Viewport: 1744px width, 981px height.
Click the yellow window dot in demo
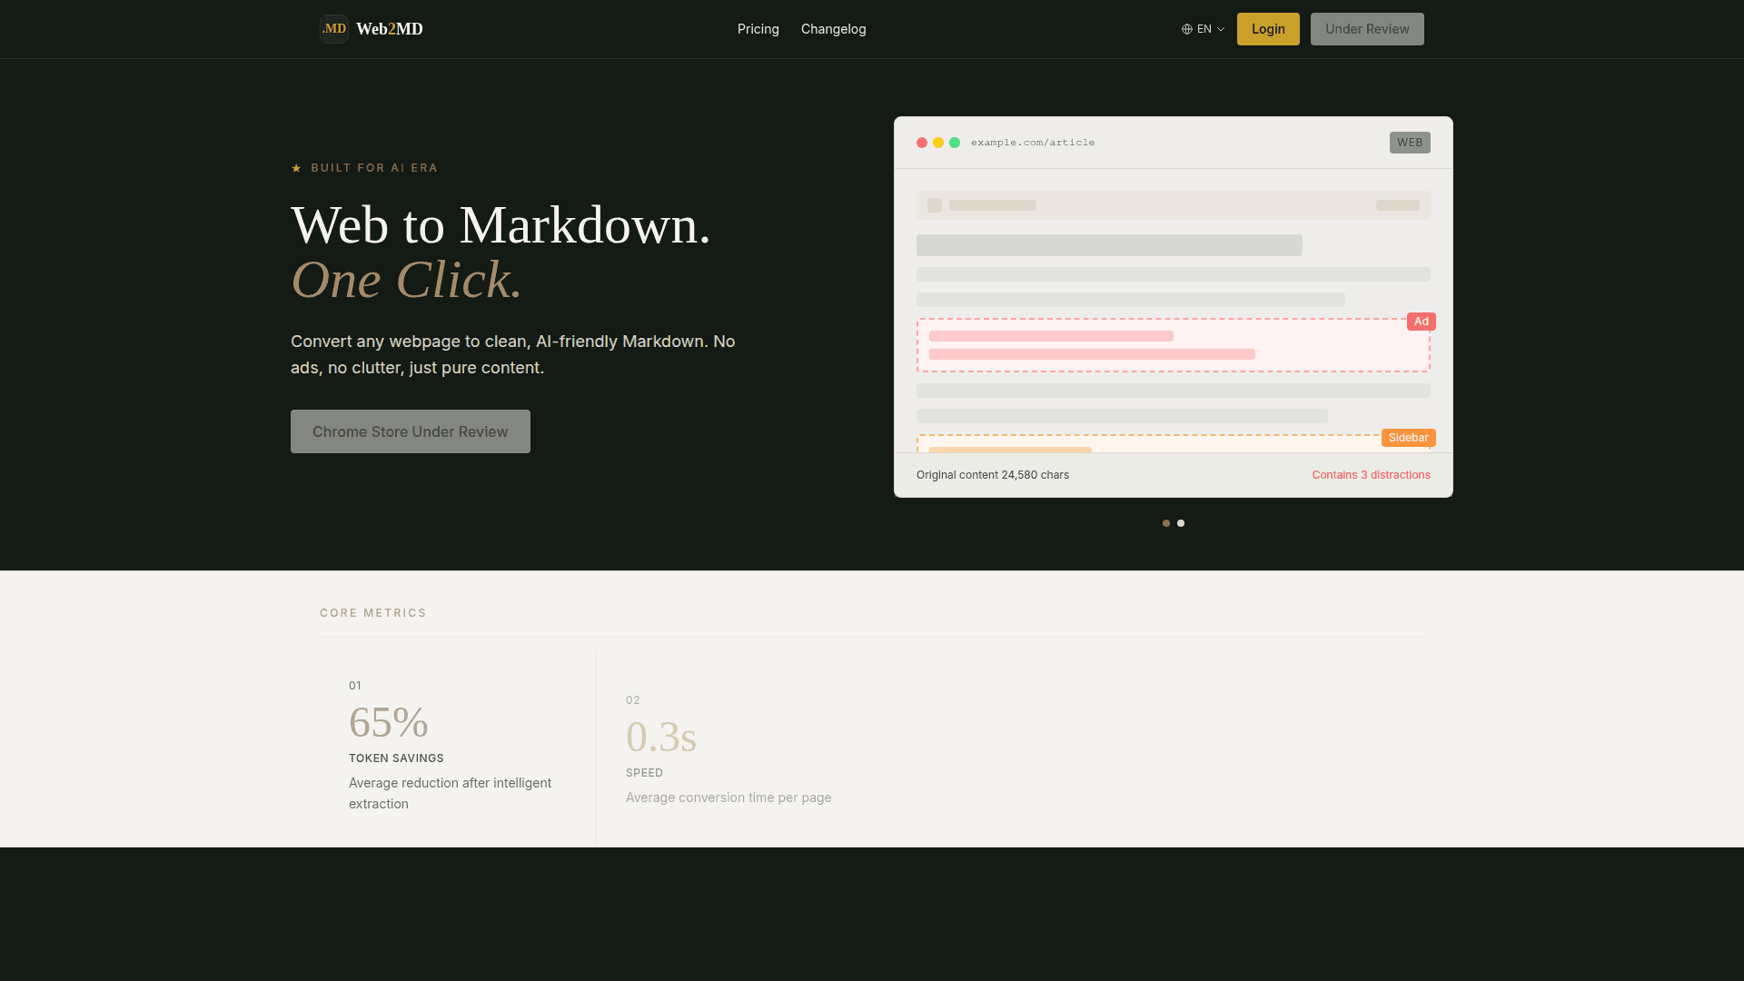click(938, 143)
